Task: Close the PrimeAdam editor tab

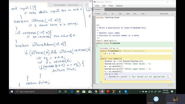Action: 103,10
